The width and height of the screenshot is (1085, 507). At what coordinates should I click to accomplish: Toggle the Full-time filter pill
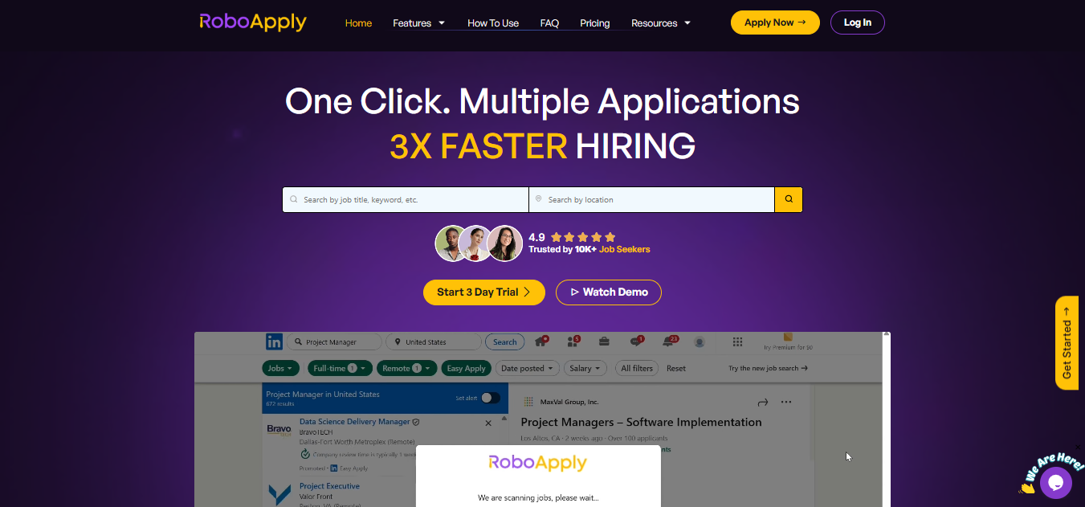(340, 368)
